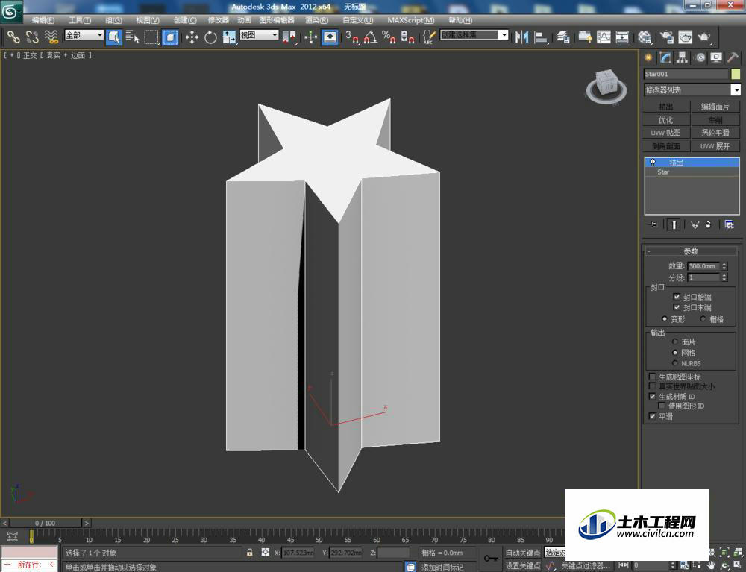The image size is (746, 572).
Task: Open the 渲染(R) menu
Action: click(x=316, y=20)
